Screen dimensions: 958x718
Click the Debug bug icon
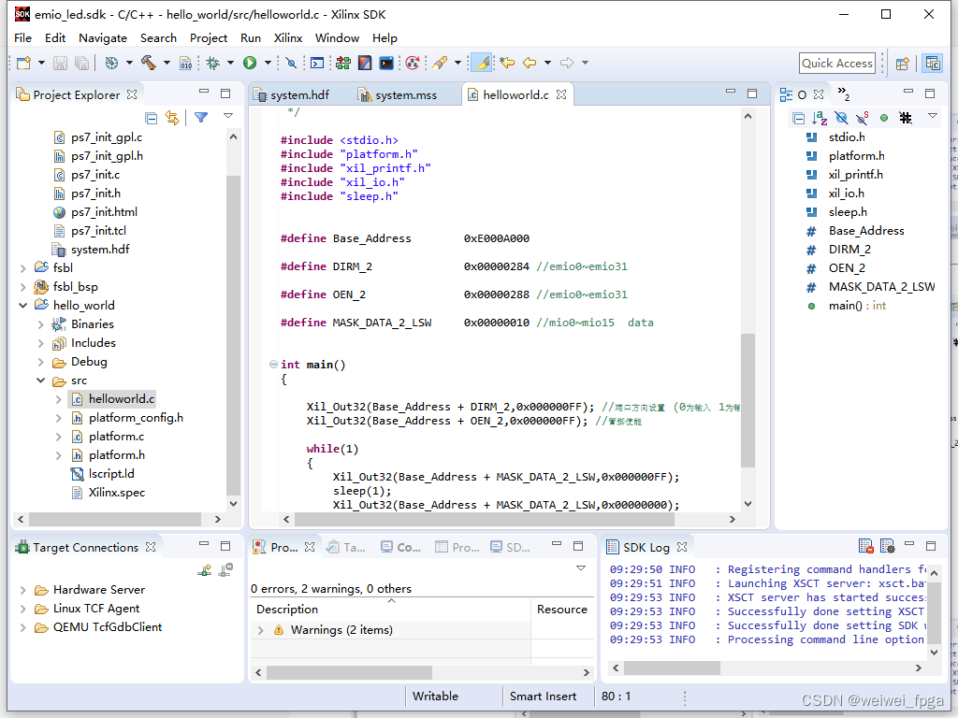coord(212,63)
